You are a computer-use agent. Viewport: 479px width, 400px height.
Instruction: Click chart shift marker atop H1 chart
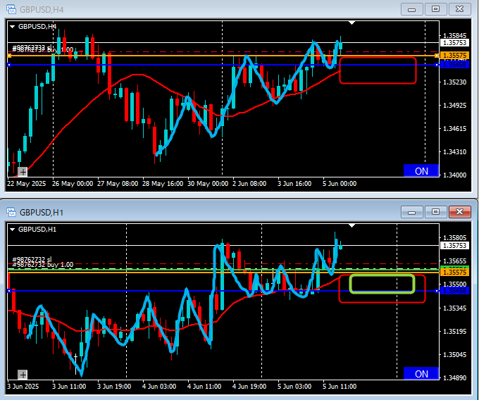(x=352, y=225)
